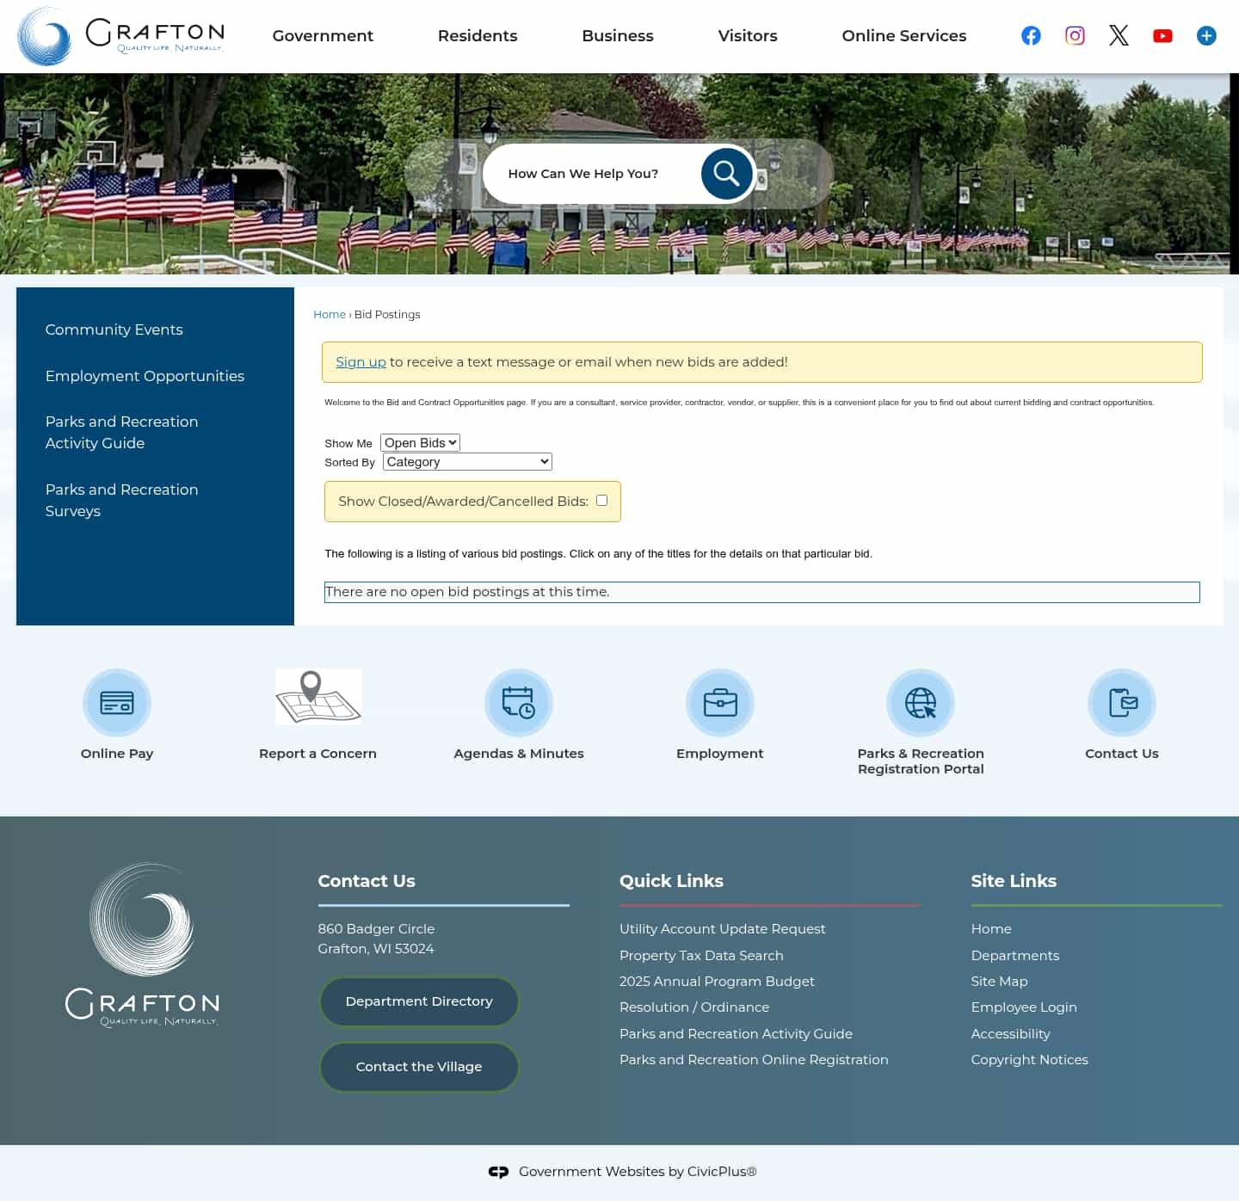This screenshot has height=1201, width=1239.
Task: Select the Agendas & Minutes icon
Action: coord(519,702)
